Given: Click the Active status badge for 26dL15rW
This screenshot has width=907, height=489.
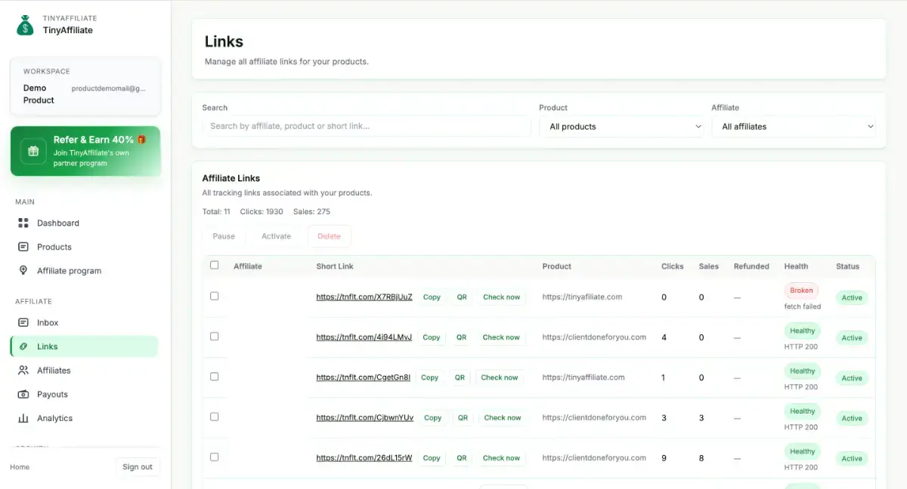Looking at the screenshot, I should [852, 459].
